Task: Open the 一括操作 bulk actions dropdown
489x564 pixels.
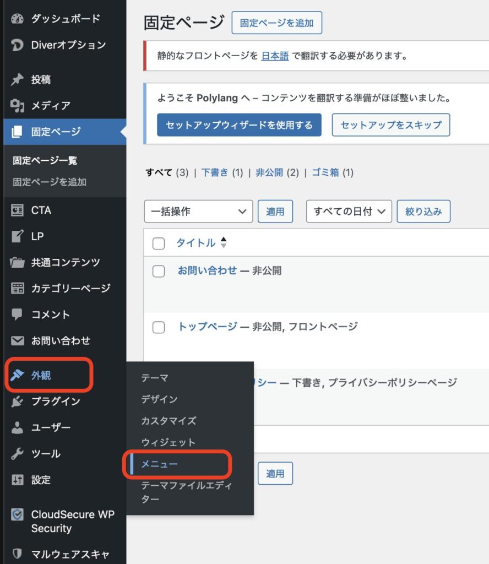Action: [198, 211]
